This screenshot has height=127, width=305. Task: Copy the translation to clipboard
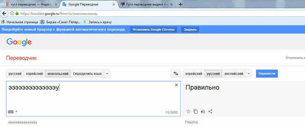[195, 111]
